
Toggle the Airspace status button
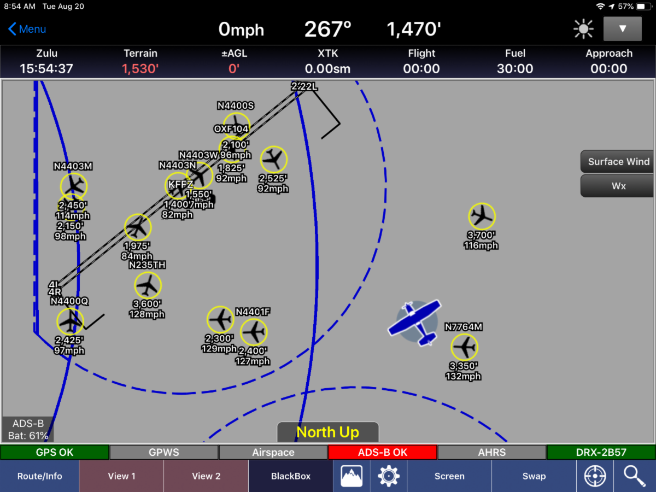click(273, 453)
